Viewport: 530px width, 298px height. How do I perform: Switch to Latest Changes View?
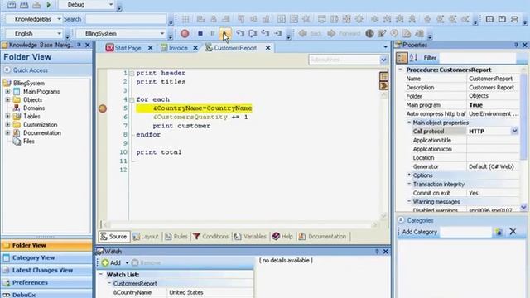46,271
